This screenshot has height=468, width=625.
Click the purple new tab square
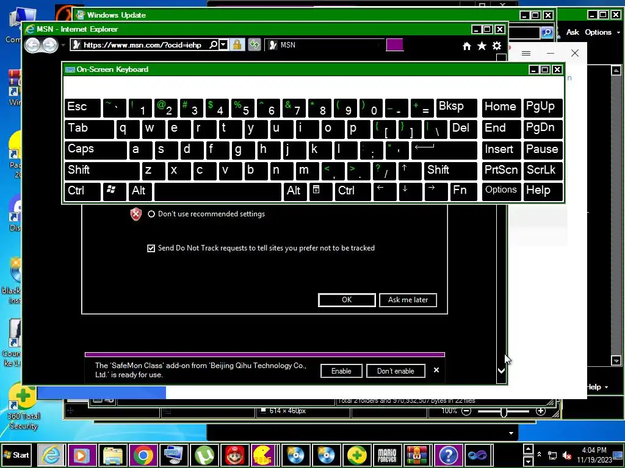(x=395, y=44)
